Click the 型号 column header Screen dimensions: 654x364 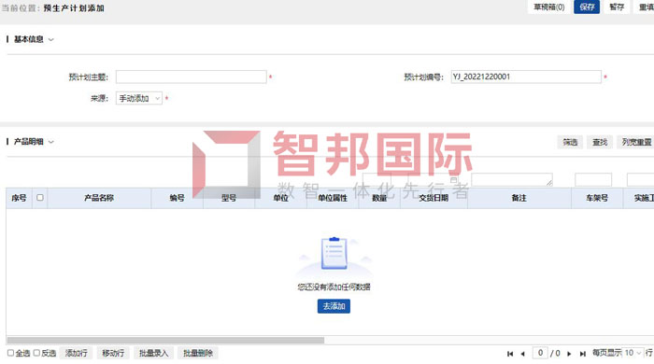(229, 198)
